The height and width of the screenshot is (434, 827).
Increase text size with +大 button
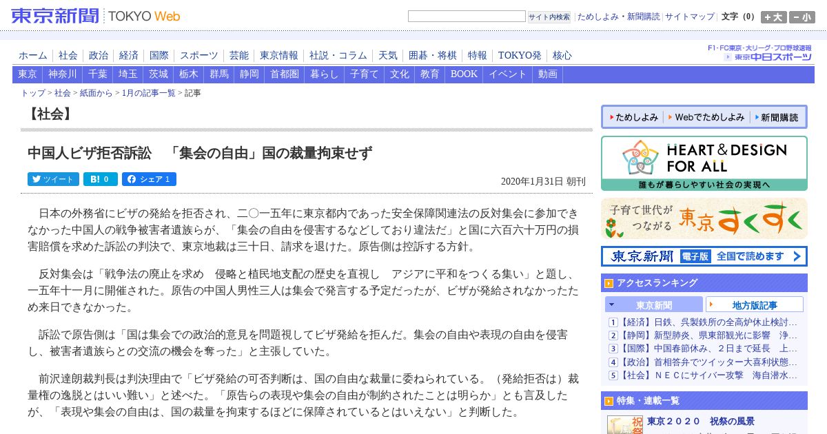pos(774,17)
